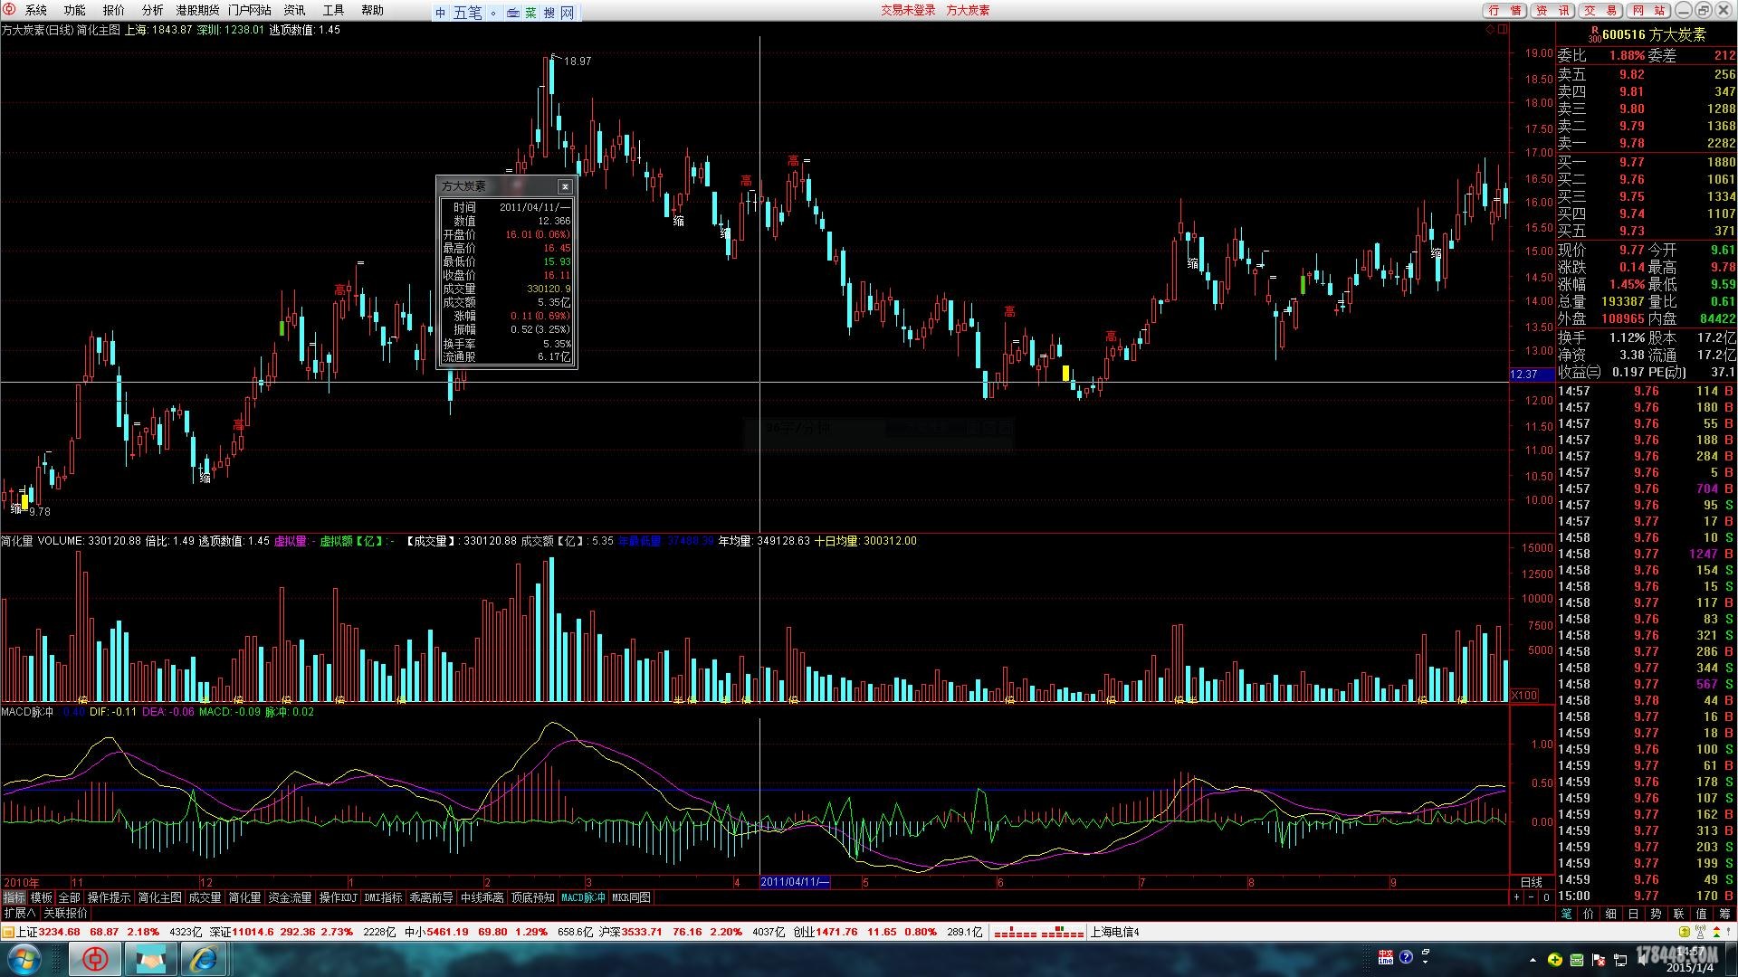The image size is (1738, 977).
Task: Click the + zoom in chart button
Action: 1516,897
